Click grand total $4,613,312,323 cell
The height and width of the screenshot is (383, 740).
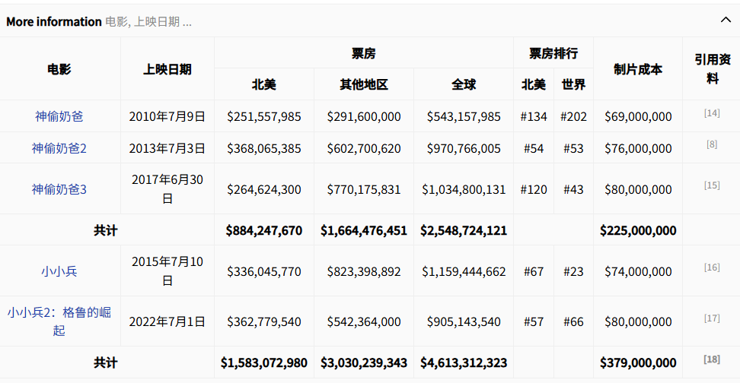point(464,363)
